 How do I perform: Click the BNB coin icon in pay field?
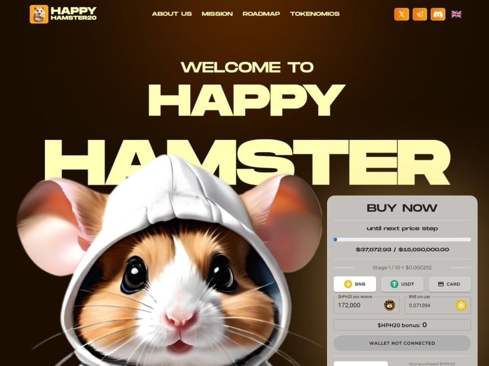461,305
